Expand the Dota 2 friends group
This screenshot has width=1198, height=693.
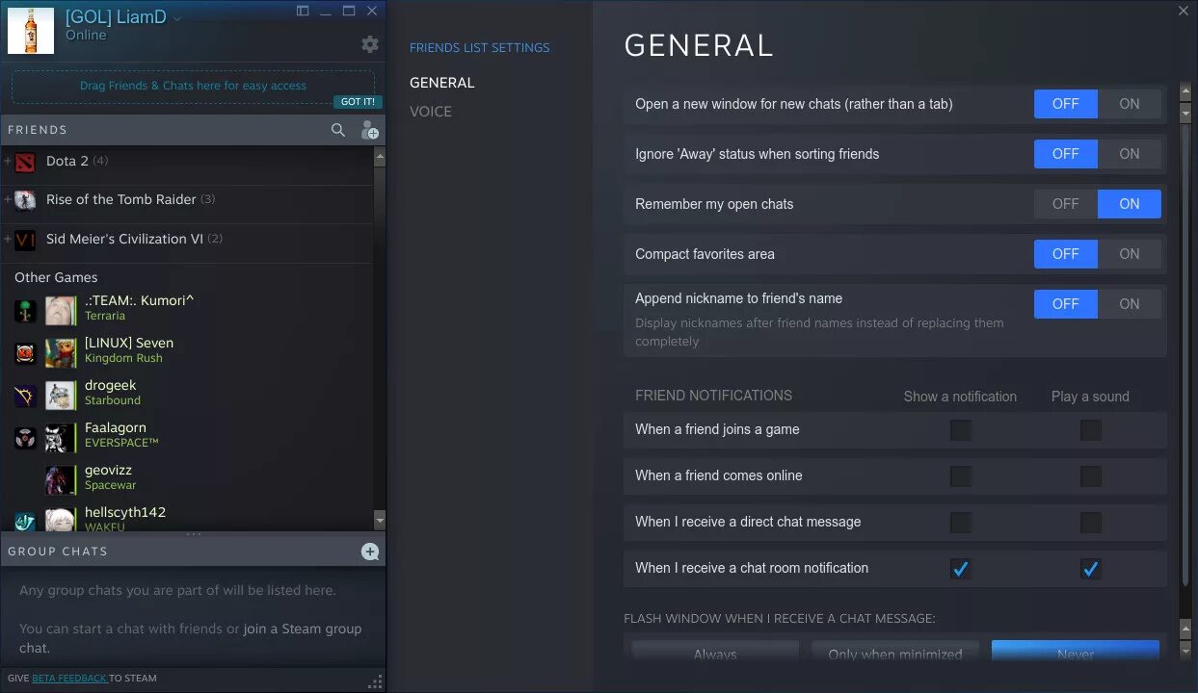click(x=8, y=161)
